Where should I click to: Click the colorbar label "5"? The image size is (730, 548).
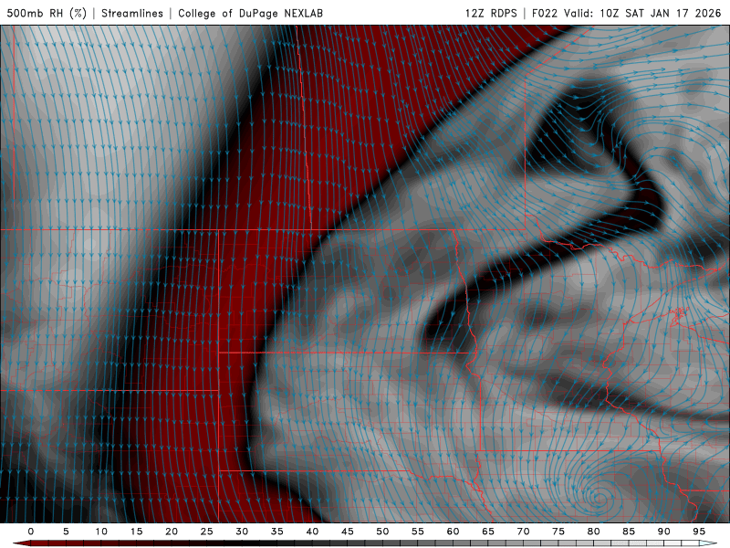[66, 532]
